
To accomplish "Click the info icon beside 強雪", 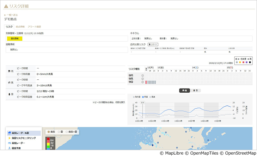I will [142, 82].
